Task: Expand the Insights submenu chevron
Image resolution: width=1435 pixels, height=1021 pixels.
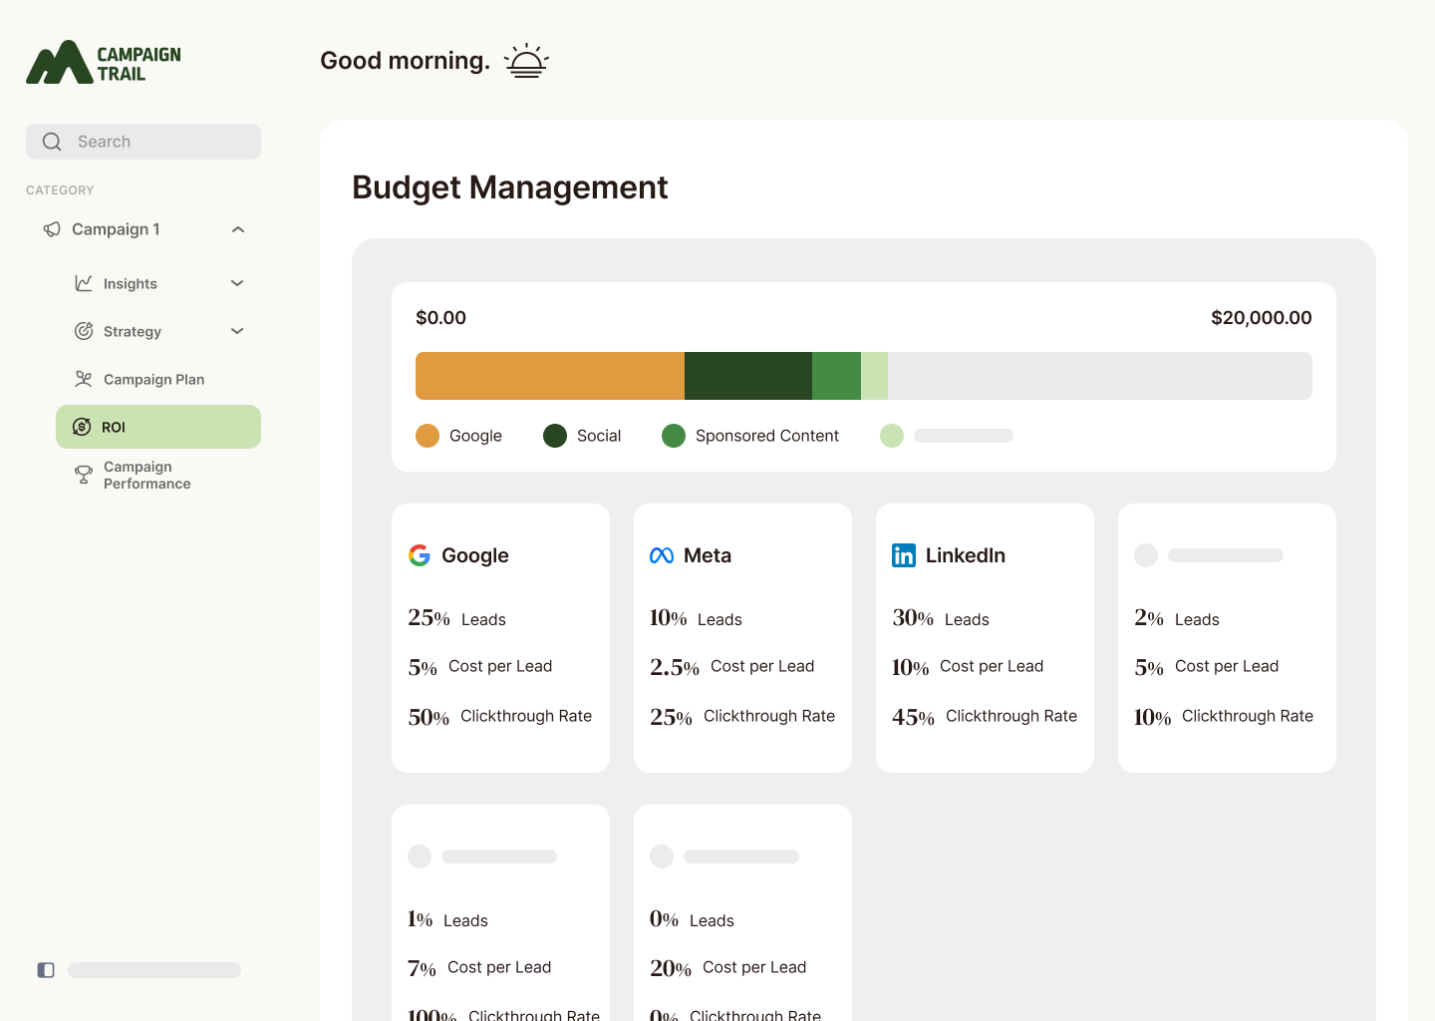Action: tap(237, 283)
